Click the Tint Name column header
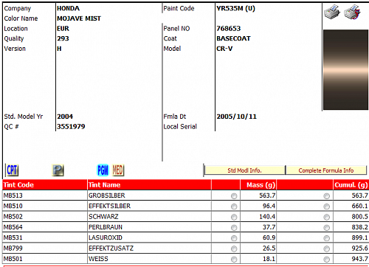The width and height of the screenshot is (369, 267). tap(149, 185)
